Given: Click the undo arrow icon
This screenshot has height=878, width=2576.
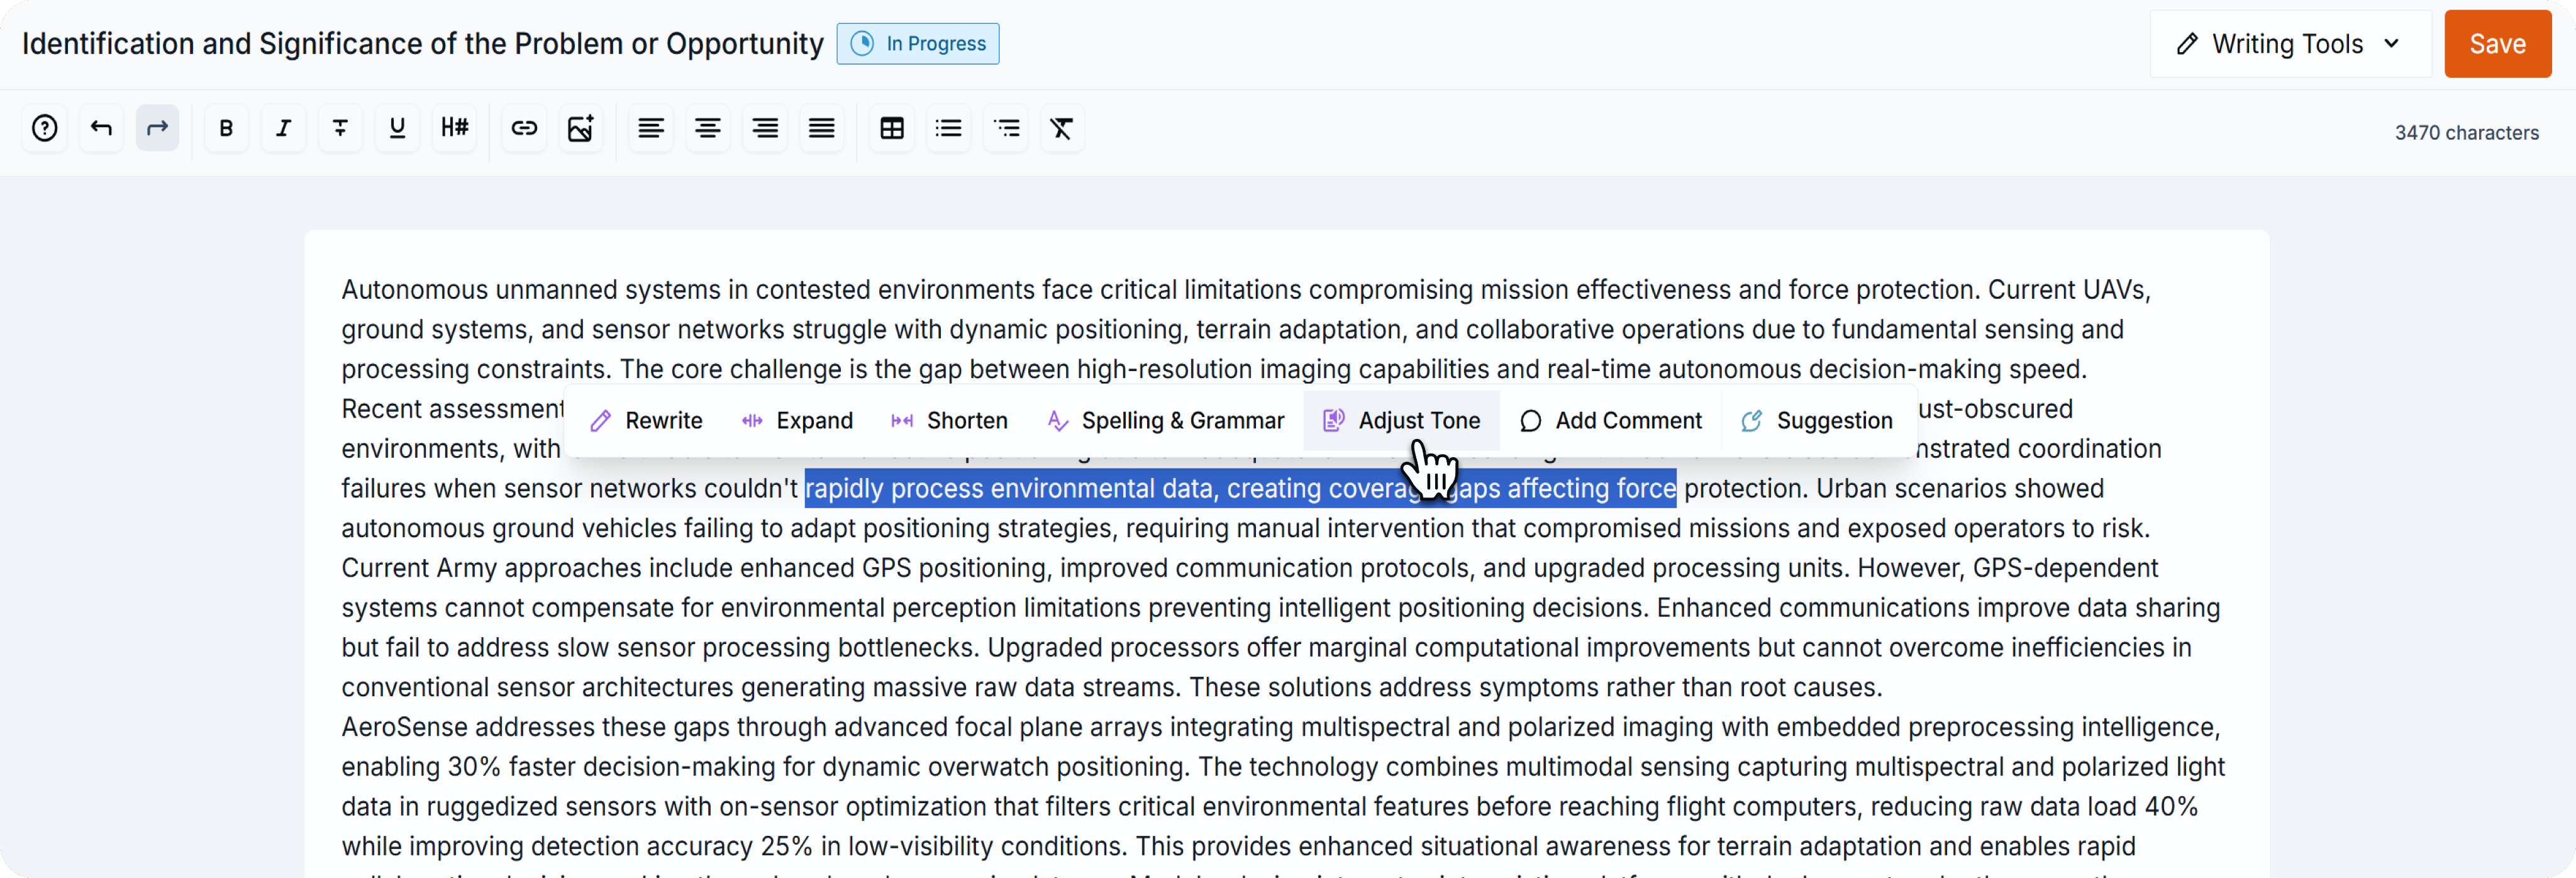Looking at the screenshot, I should (101, 128).
